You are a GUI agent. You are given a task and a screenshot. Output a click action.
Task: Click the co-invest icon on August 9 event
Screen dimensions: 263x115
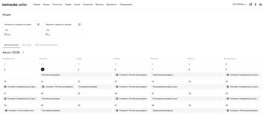click(x=228, y=75)
